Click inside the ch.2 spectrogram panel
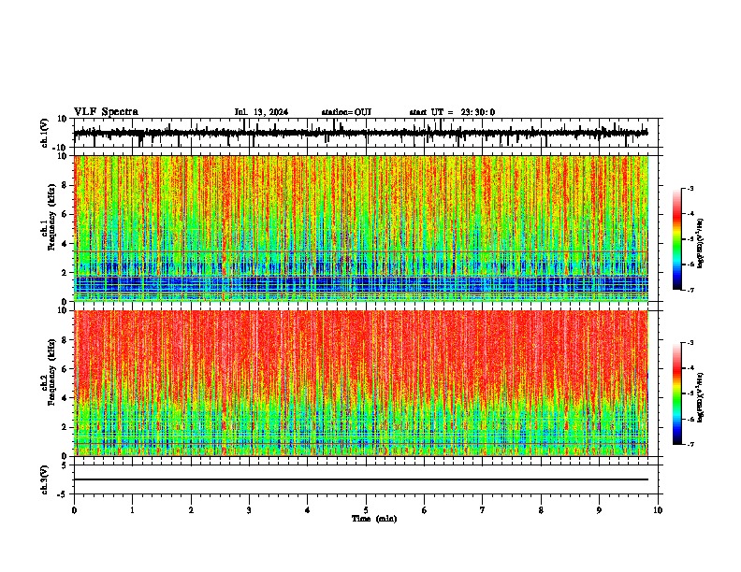 click(x=361, y=383)
